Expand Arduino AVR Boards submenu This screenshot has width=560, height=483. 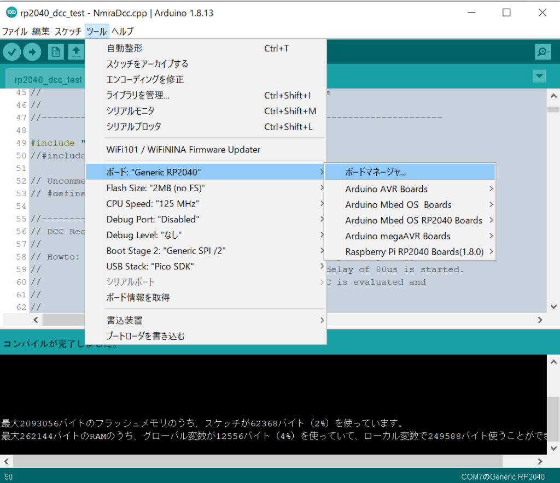[x=386, y=189]
